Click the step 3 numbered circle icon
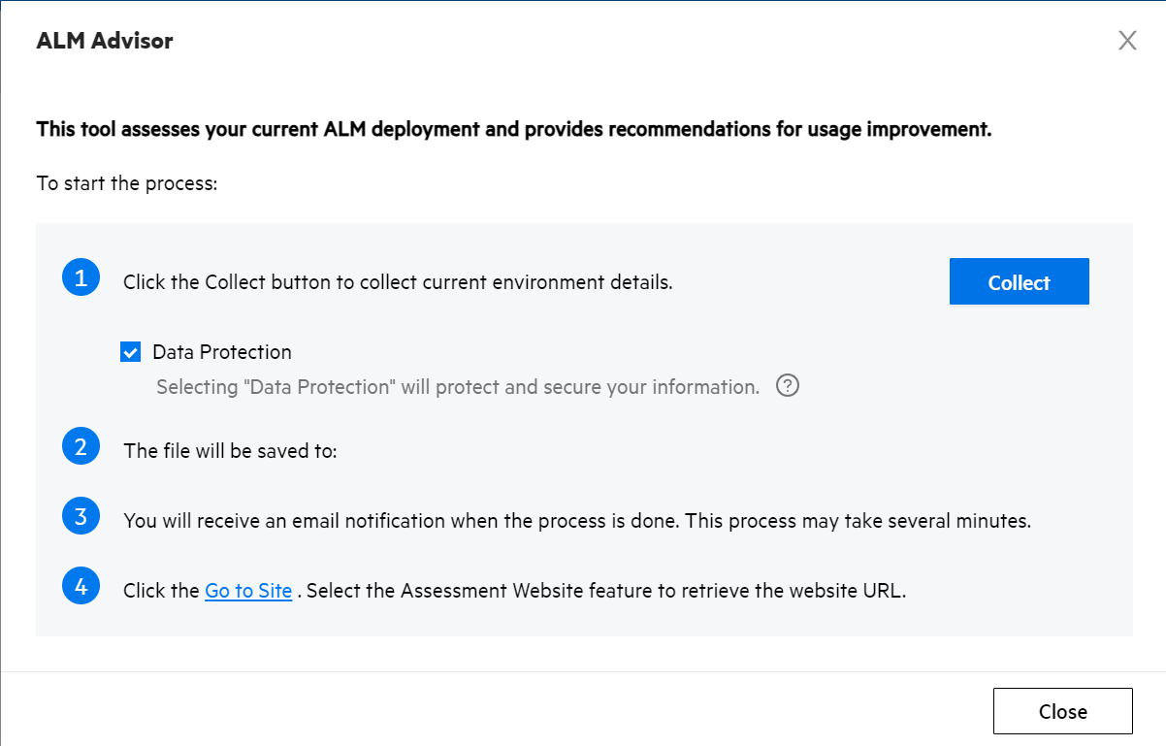The height and width of the screenshot is (746, 1166). (81, 516)
